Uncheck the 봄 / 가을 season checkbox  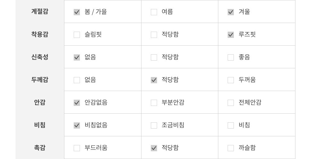[x=77, y=12]
